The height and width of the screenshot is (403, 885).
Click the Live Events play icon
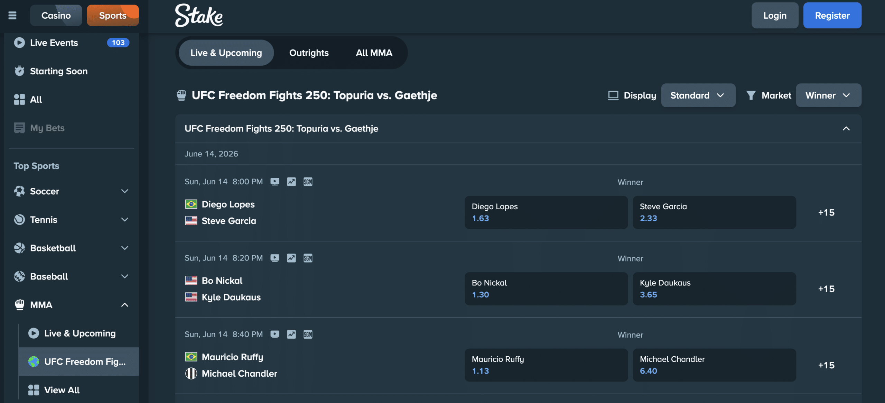point(19,43)
